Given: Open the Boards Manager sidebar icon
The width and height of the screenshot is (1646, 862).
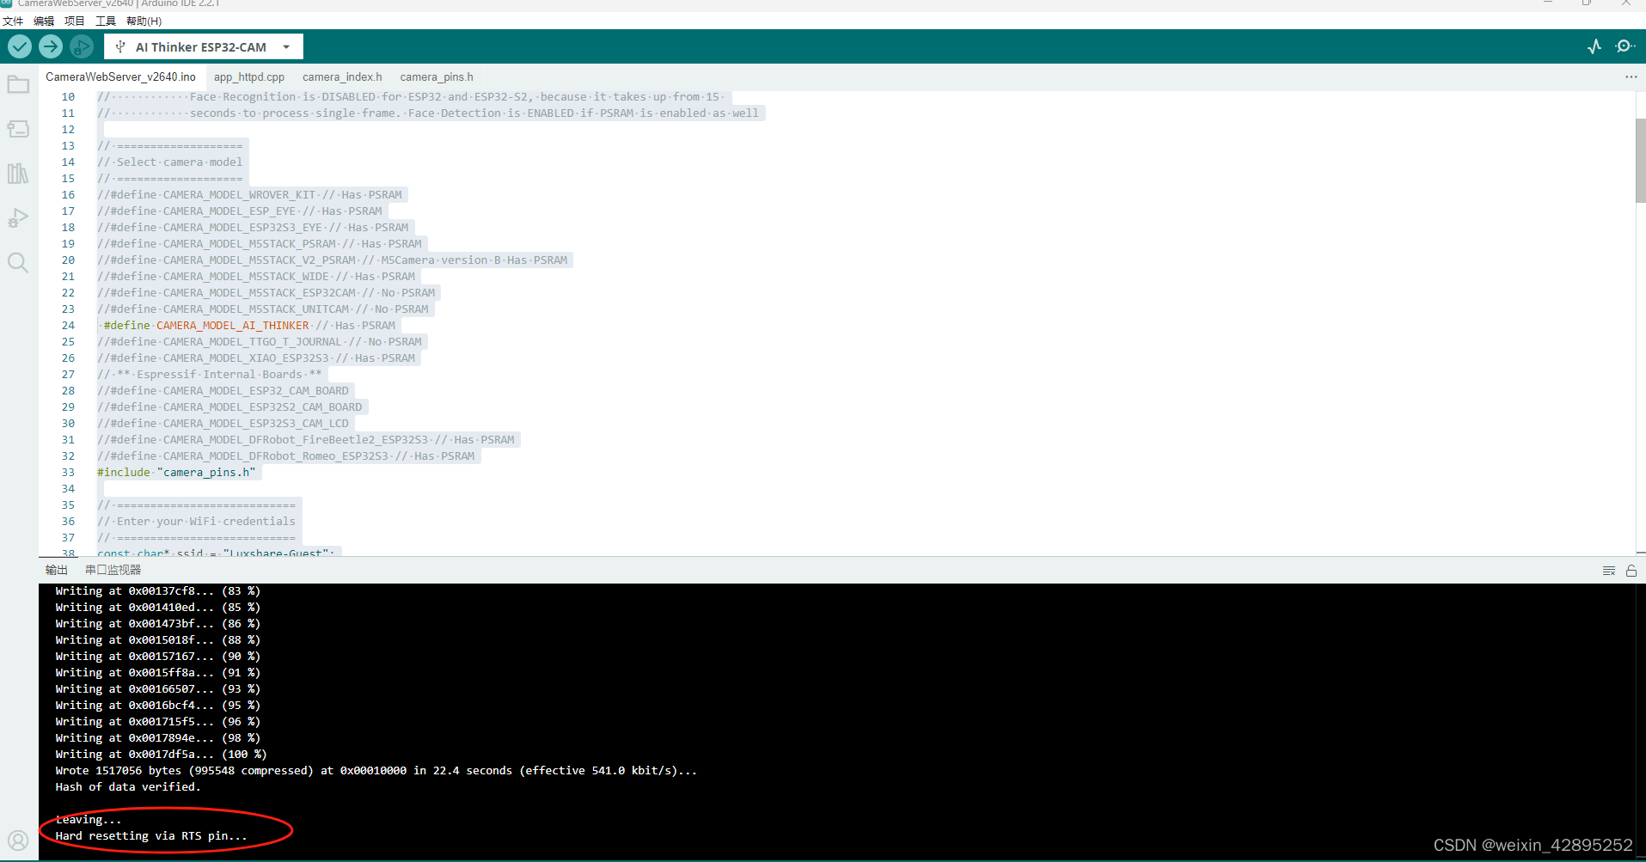Looking at the screenshot, I should [18, 129].
